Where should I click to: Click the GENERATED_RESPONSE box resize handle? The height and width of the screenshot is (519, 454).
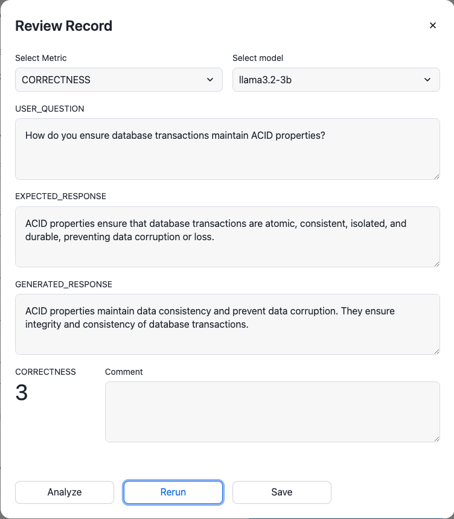(436, 351)
